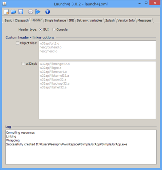Select the Header tab
Viewport: 162px width, 170px height.
click(x=37, y=20)
